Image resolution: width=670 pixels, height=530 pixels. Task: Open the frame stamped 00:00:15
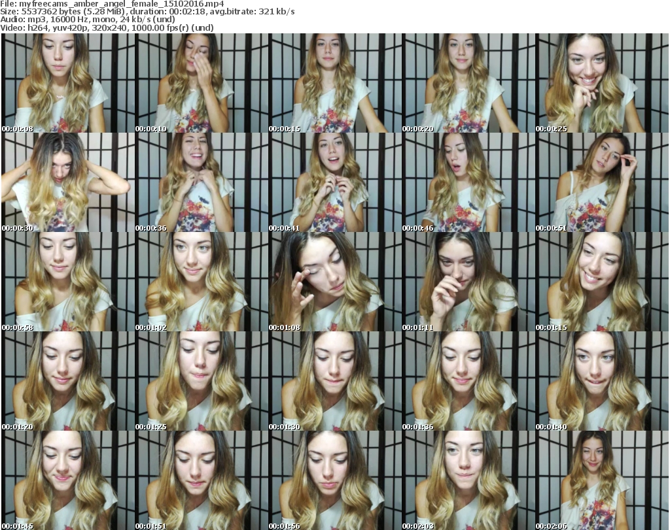coord(334,83)
